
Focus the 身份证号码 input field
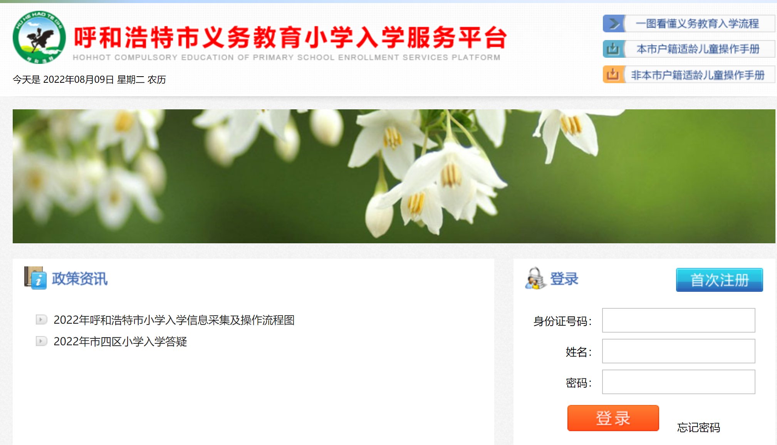coord(678,320)
